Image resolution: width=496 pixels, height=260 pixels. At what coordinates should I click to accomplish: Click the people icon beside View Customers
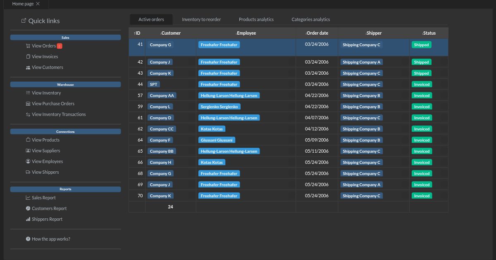pos(28,67)
